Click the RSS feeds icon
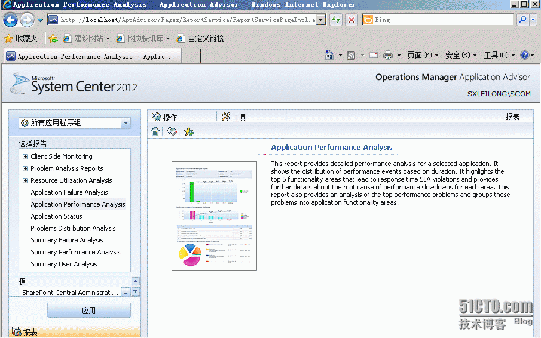This screenshot has height=338, width=541. (x=350, y=55)
